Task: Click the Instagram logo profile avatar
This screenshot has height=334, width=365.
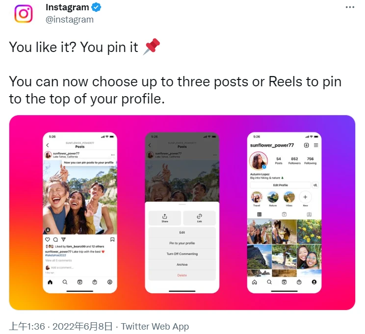Action: click(x=24, y=14)
